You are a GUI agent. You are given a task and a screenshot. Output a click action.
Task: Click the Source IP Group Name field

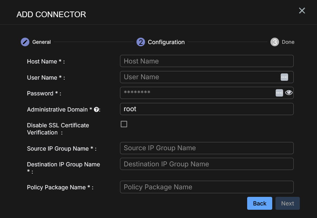207,148
